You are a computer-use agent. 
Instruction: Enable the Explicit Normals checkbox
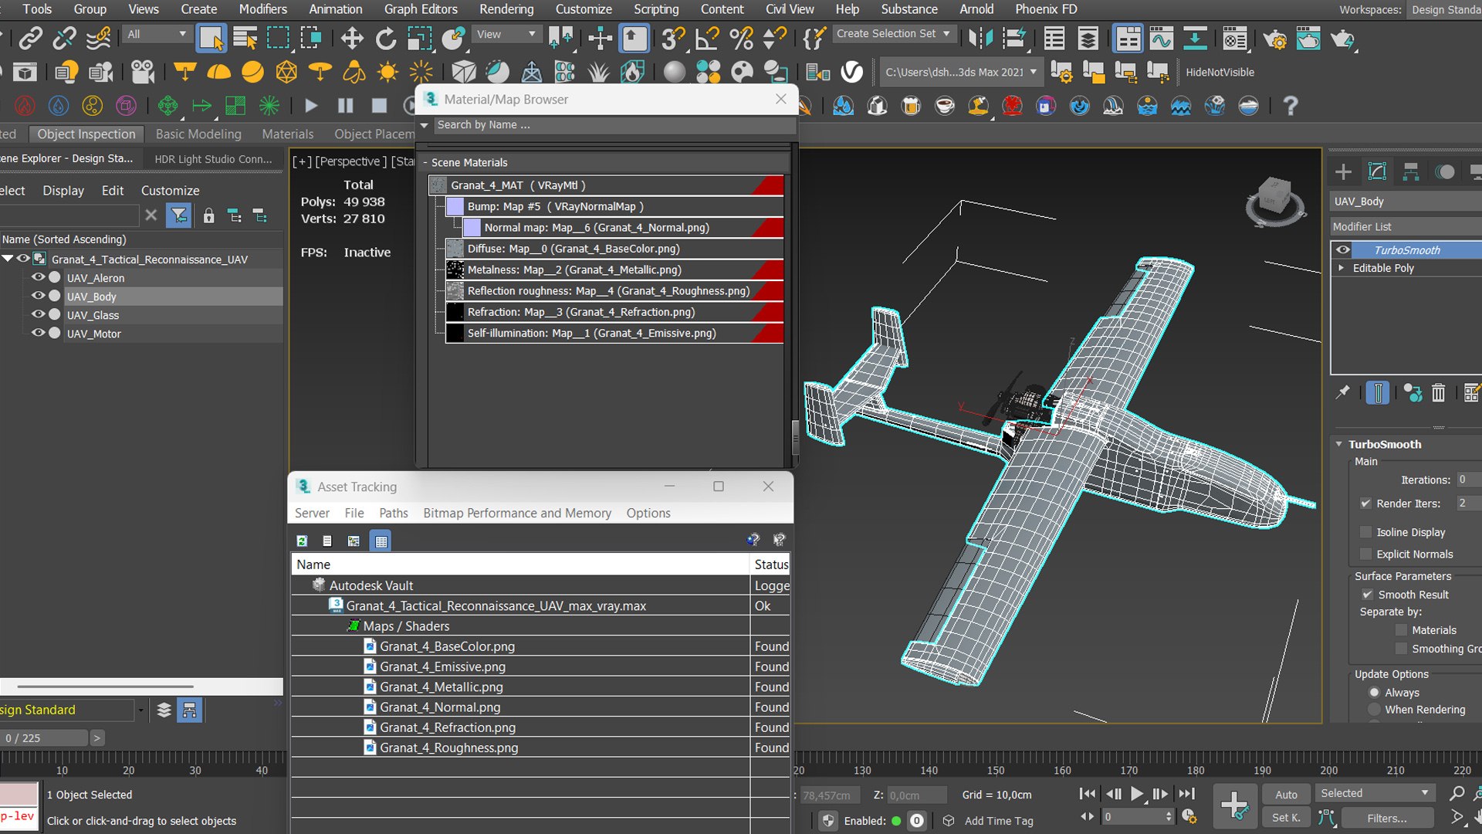coord(1366,554)
